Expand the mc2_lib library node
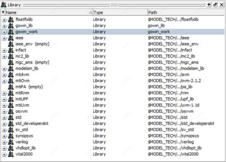The height and width of the screenshot is (162, 226). 4,57
